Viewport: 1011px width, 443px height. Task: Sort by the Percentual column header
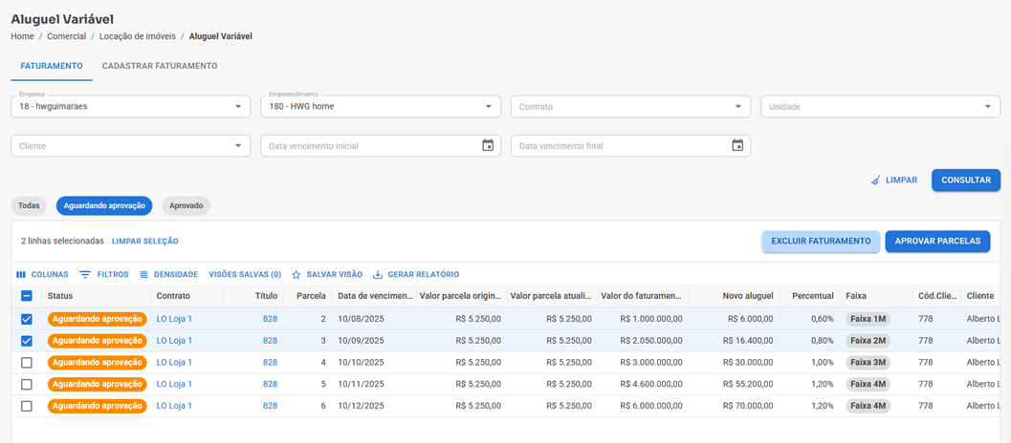[x=813, y=296]
